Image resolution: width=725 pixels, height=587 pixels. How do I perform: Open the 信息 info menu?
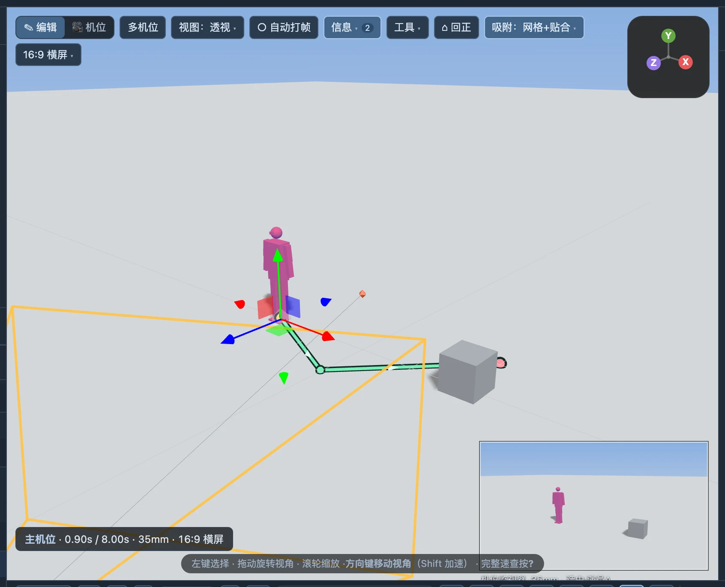point(352,27)
